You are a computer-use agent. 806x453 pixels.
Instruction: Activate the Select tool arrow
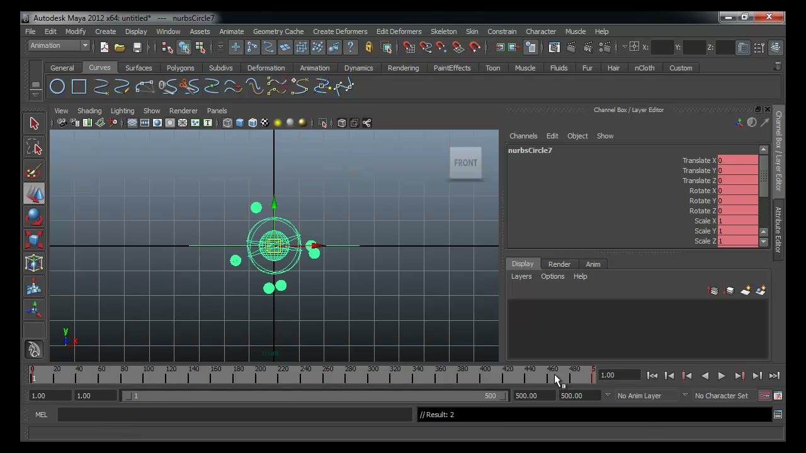34,124
